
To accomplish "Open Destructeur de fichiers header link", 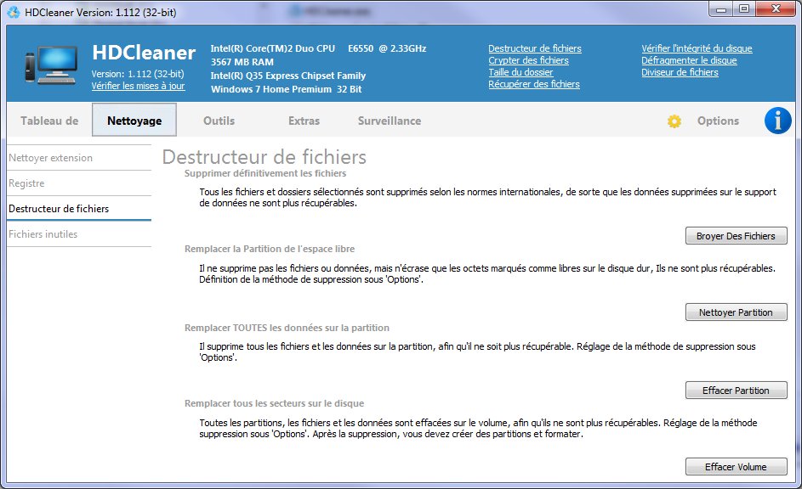I will coord(534,48).
